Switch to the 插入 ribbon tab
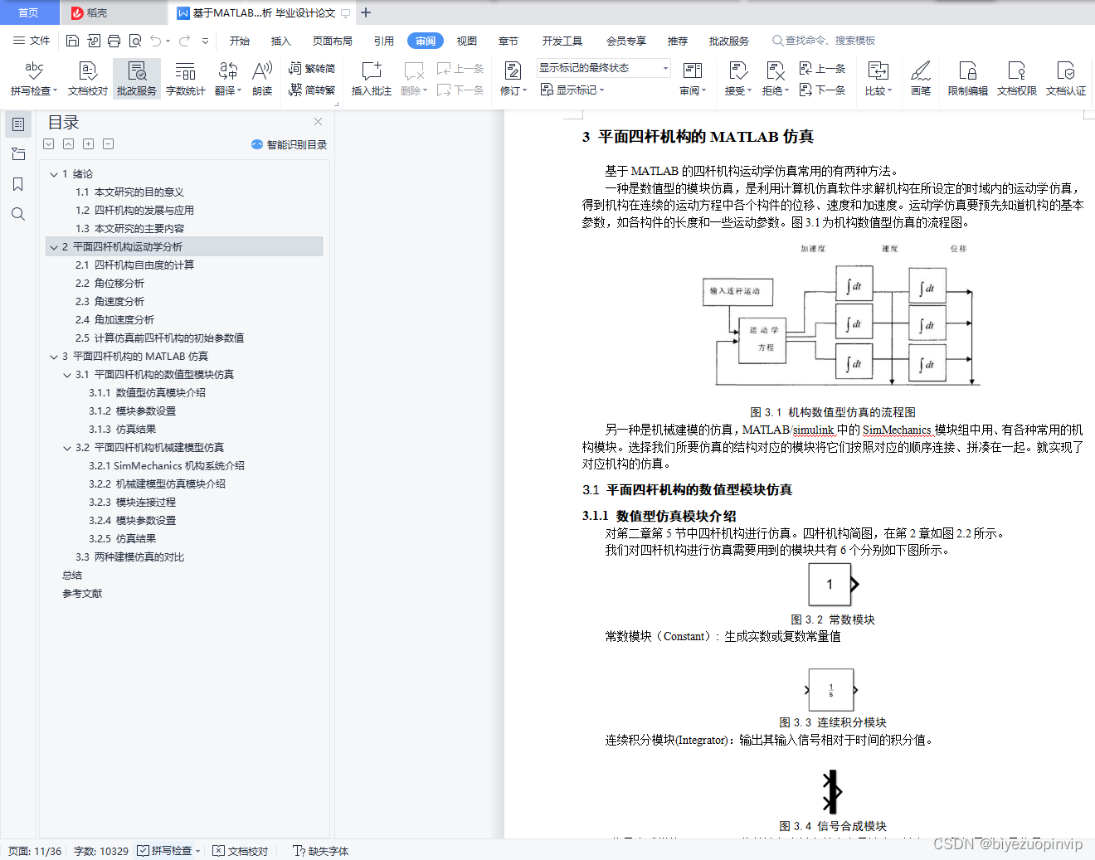 [x=281, y=41]
